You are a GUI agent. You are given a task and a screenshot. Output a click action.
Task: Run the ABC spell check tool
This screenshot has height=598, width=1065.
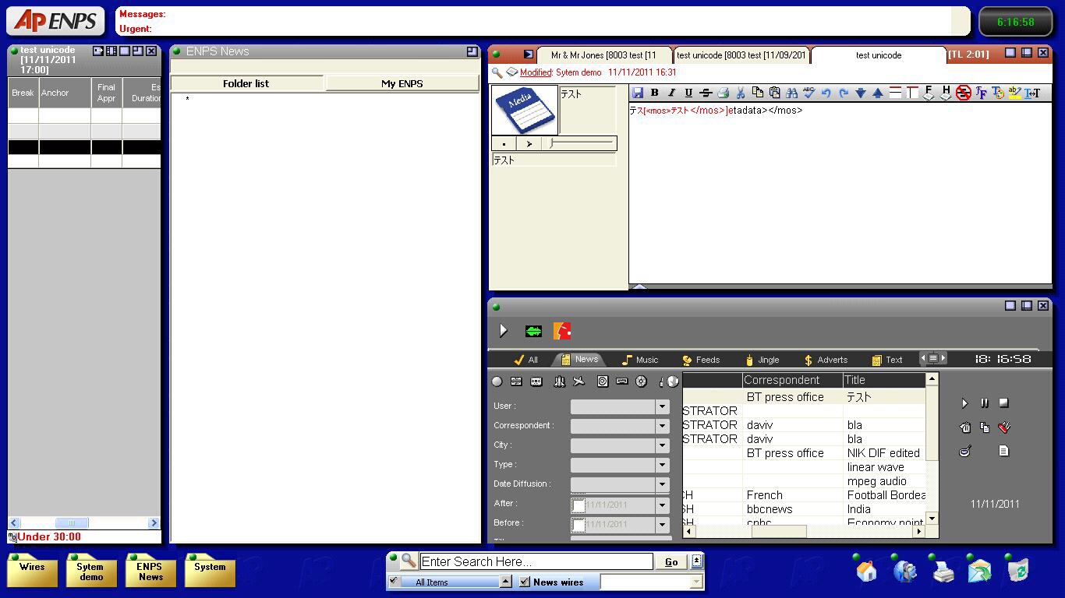pos(808,93)
